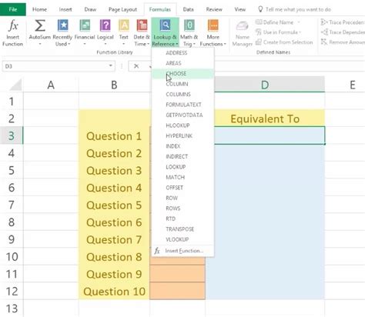365x317 pixels.
Task: Select the ROW function
Action: 182,198
